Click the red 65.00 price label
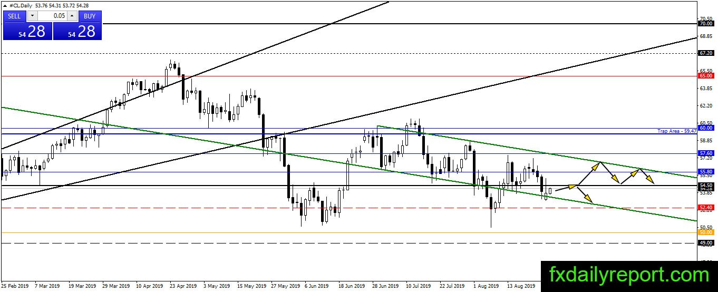This screenshot has height=292, width=718. pos(705,76)
